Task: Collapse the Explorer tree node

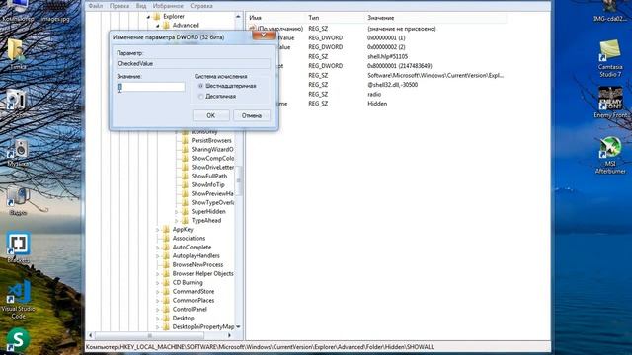Action: pos(148,17)
